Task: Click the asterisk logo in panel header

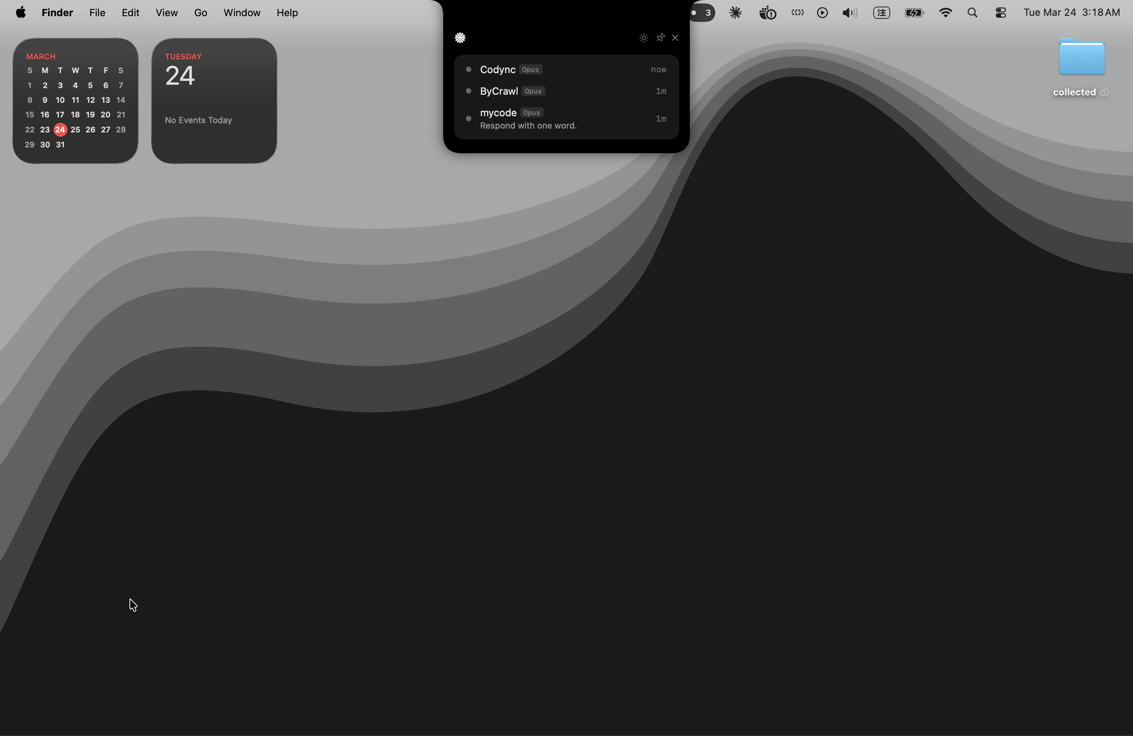Action: [x=460, y=38]
